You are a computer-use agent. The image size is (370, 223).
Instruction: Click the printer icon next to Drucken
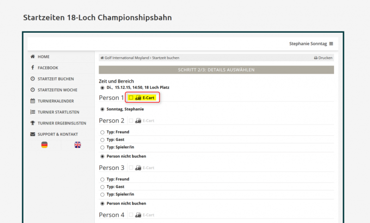click(315, 58)
